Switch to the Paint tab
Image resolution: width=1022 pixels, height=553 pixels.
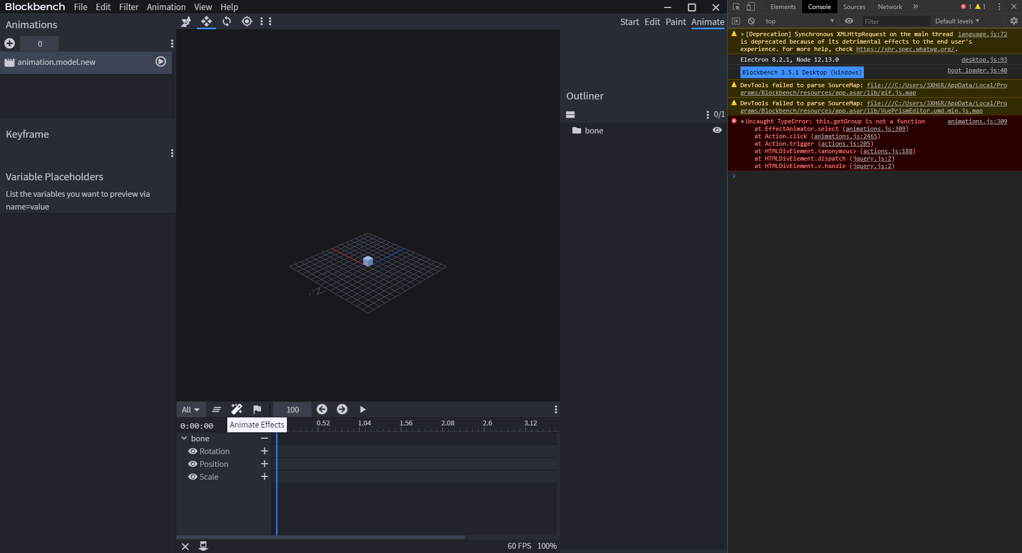[675, 22]
